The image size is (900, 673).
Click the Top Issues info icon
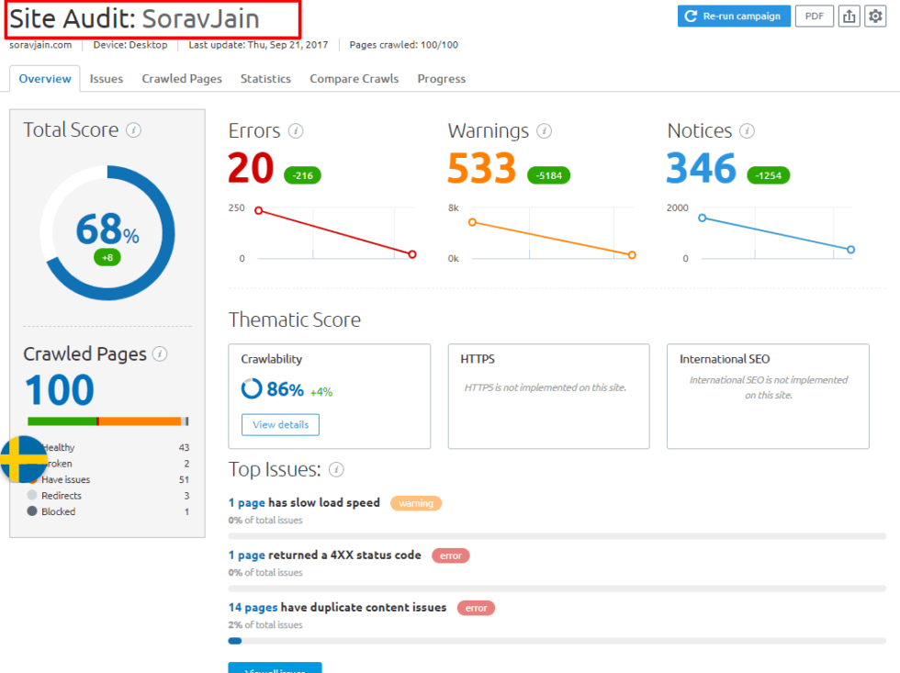(x=336, y=469)
